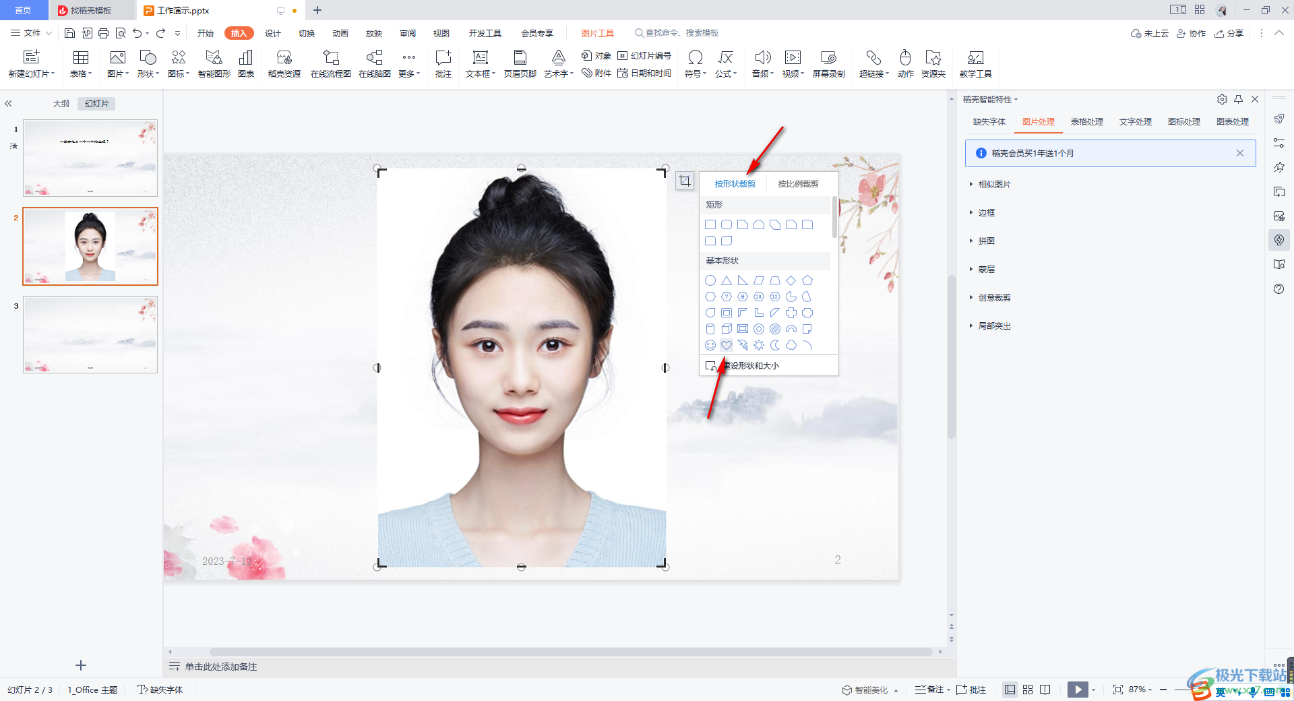Open the teaching tools (教学工具)

[975, 64]
